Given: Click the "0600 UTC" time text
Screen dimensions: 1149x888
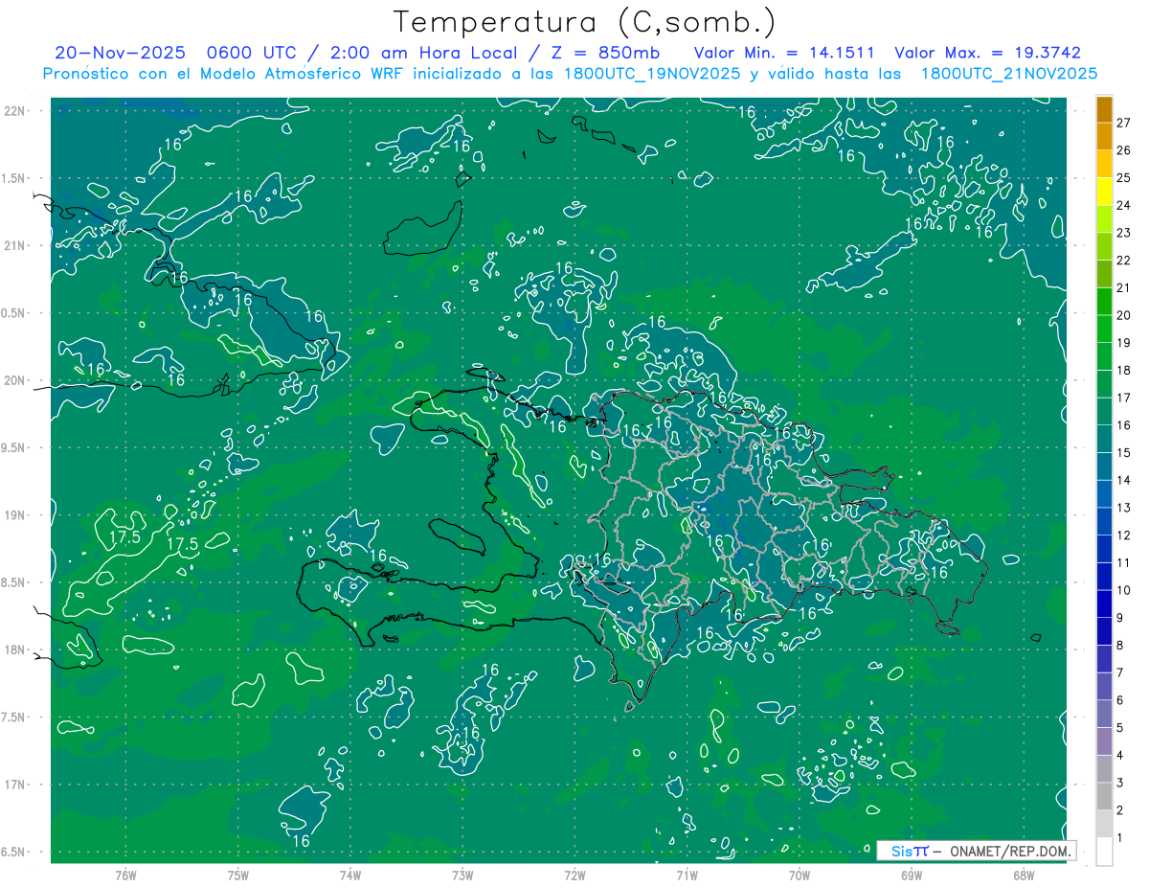Looking at the screenshot, I should [252, 53].
